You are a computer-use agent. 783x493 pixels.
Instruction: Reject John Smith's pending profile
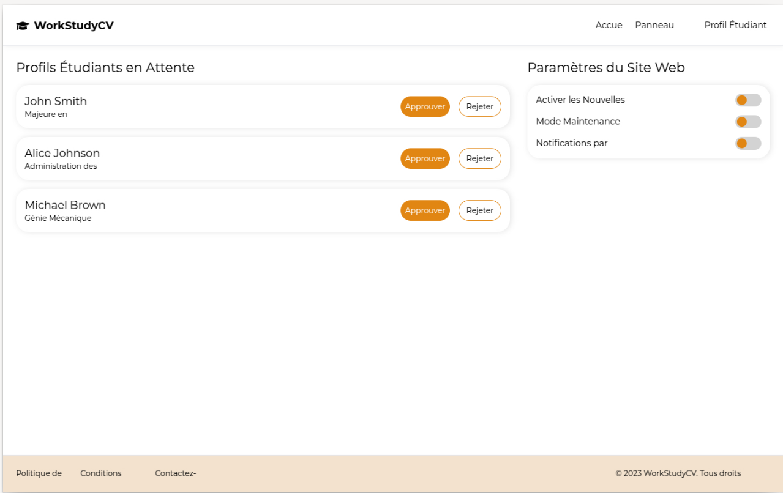point(479,106)
